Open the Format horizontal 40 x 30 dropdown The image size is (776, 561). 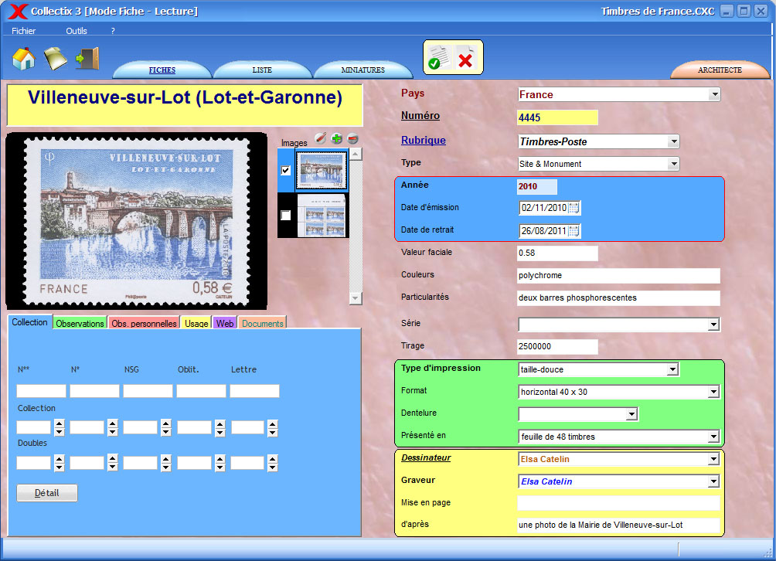tap(713, 392)
